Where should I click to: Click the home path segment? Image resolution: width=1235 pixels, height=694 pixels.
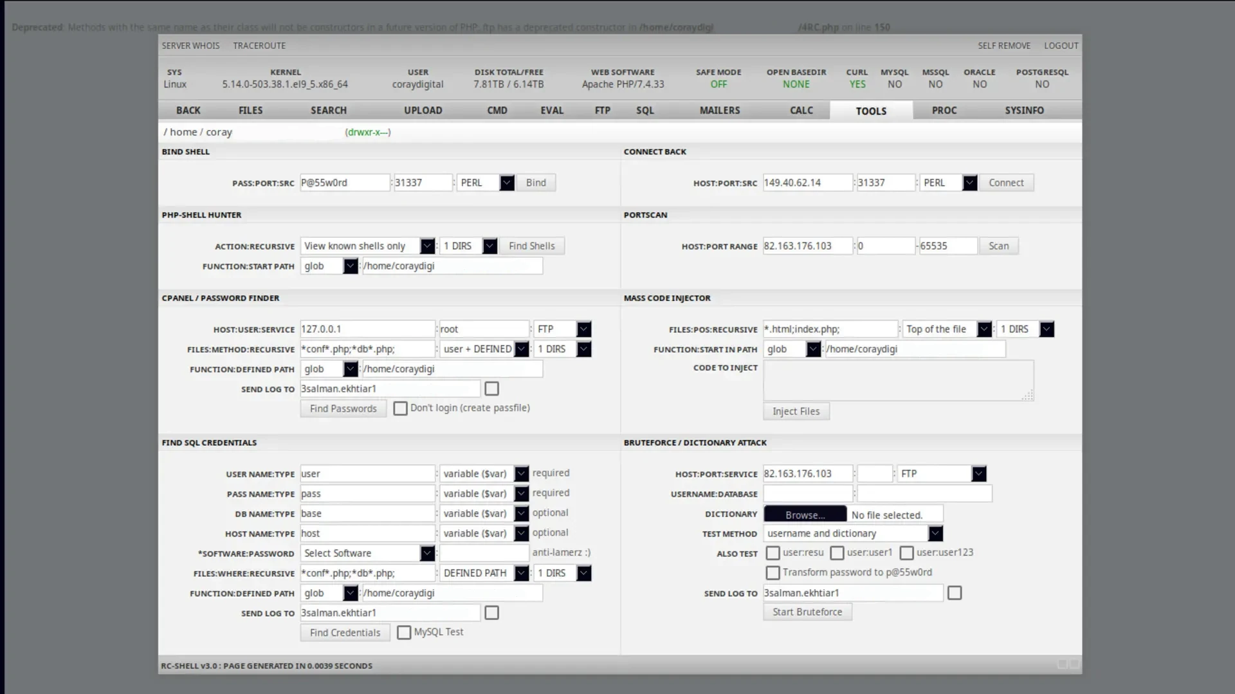tap(183, 132)
